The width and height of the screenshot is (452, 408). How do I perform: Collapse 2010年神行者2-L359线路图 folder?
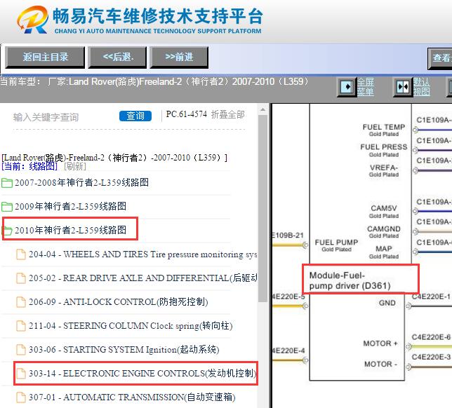(x=70, y=230)
